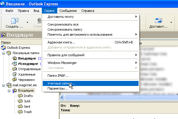
Task: Expand Пометить для автономного использования submenu
Action: [x=90, y=35]
